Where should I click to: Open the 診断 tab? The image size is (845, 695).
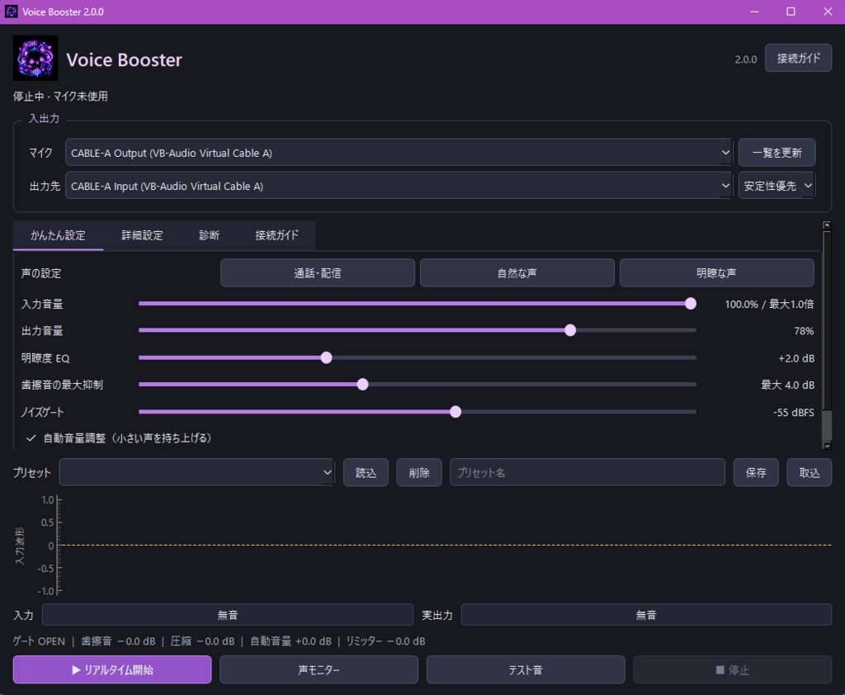[x=209, y=235]
